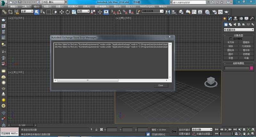Click the Select by Name icon

coord(43,12)
